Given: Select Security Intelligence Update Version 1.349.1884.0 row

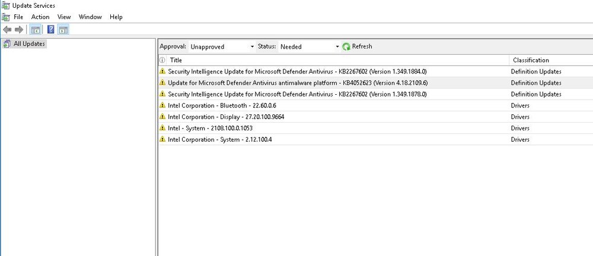Looking at the screenshot, I should click(x=297, y=72).
